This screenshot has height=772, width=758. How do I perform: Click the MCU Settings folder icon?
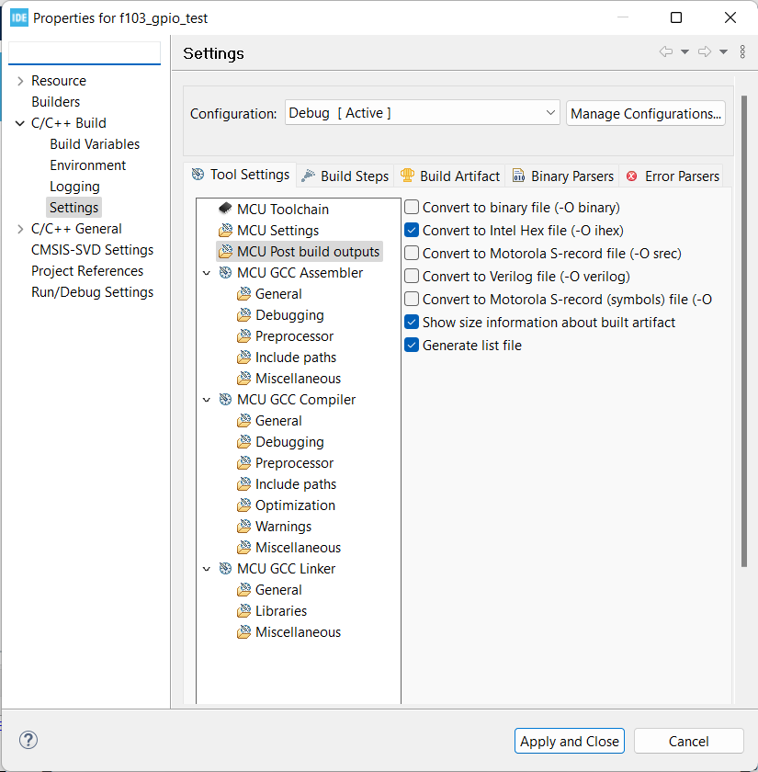pyautogui.click(x=225, y=230)
